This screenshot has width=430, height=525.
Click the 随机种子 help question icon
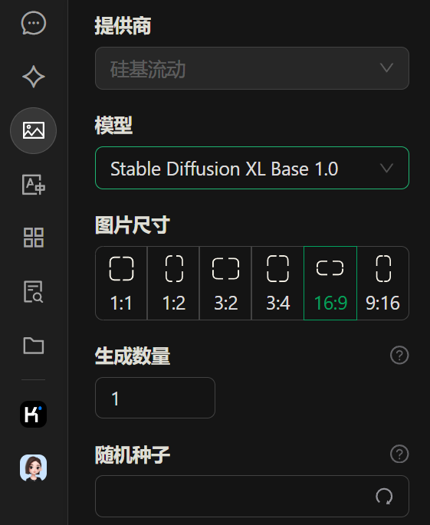399,454
